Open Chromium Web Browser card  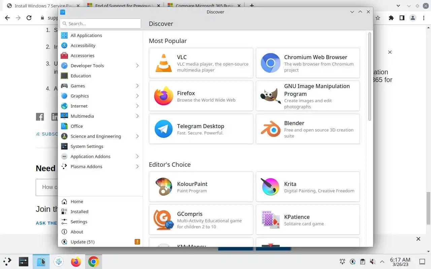coord(308,63)
